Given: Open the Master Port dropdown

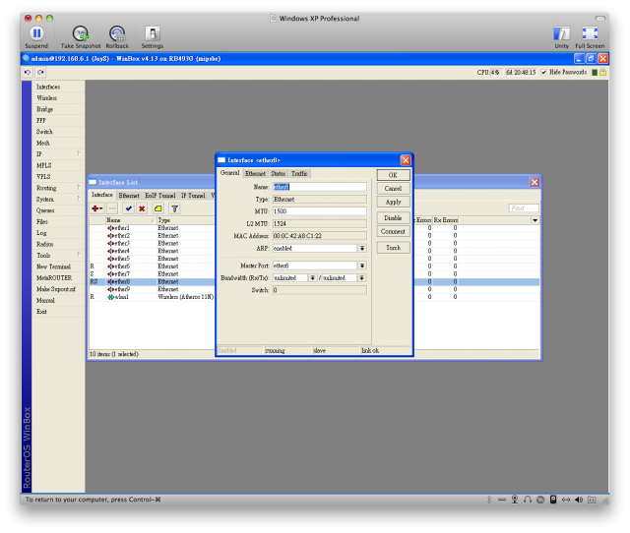Looking at the screenshot, I should click(x=362, y=266).
